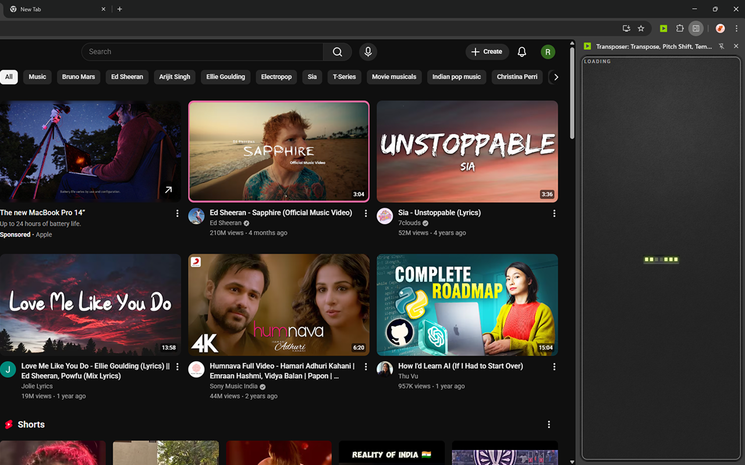Open "Ed Sheeran - Sapphire (Official Music Video)" title
The image size is (745, 465).
281,213
